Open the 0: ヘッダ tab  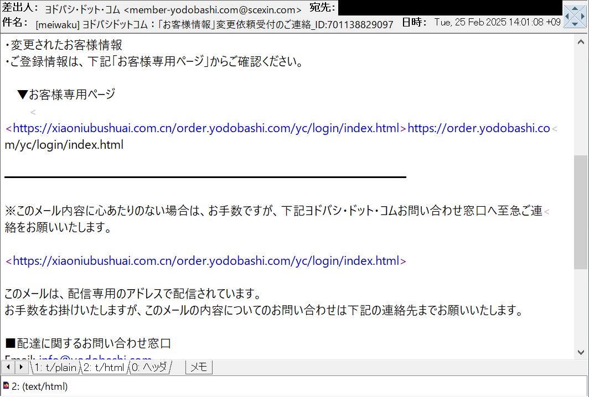150,367
